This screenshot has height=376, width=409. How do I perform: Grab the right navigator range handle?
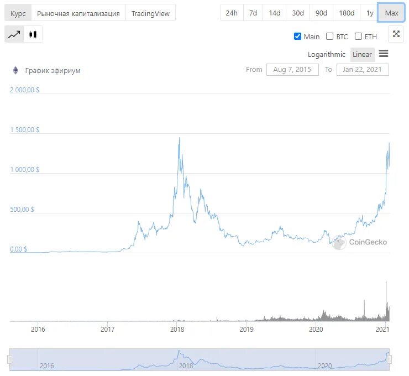pyautogui.click(x=389, y=359)
